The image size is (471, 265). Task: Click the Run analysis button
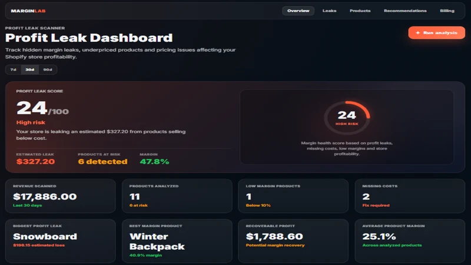point(436,33)
